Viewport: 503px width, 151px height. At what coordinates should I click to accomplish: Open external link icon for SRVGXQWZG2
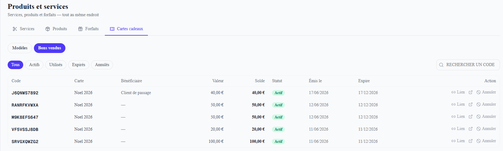click(471, 141)
